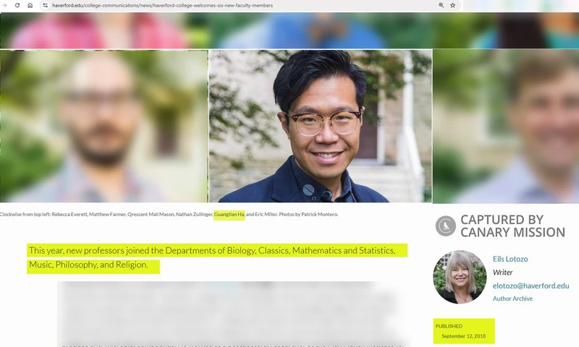
Task: Click the highlighted Published date box
Action: pyautogui.click(x=464, y=331)
